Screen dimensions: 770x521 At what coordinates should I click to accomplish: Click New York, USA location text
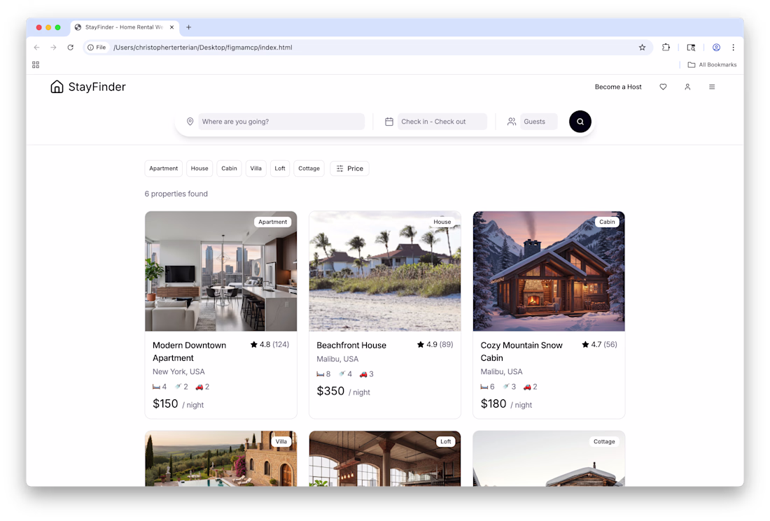(x=178, y=372)
